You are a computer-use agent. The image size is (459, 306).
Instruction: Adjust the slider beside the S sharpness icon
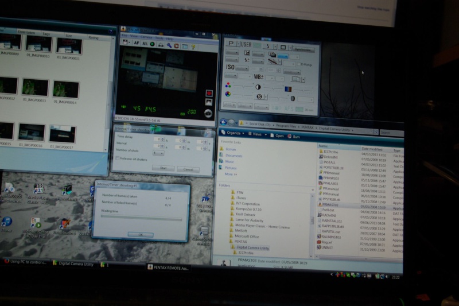pyautogui.click(x=278, y=98)
